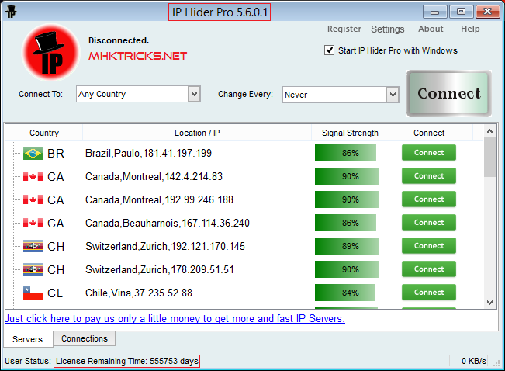The width and height of the screenshot is (505, 371).
Task: Click the Canada flag for Beauharnois server
Action: [33, 223]
